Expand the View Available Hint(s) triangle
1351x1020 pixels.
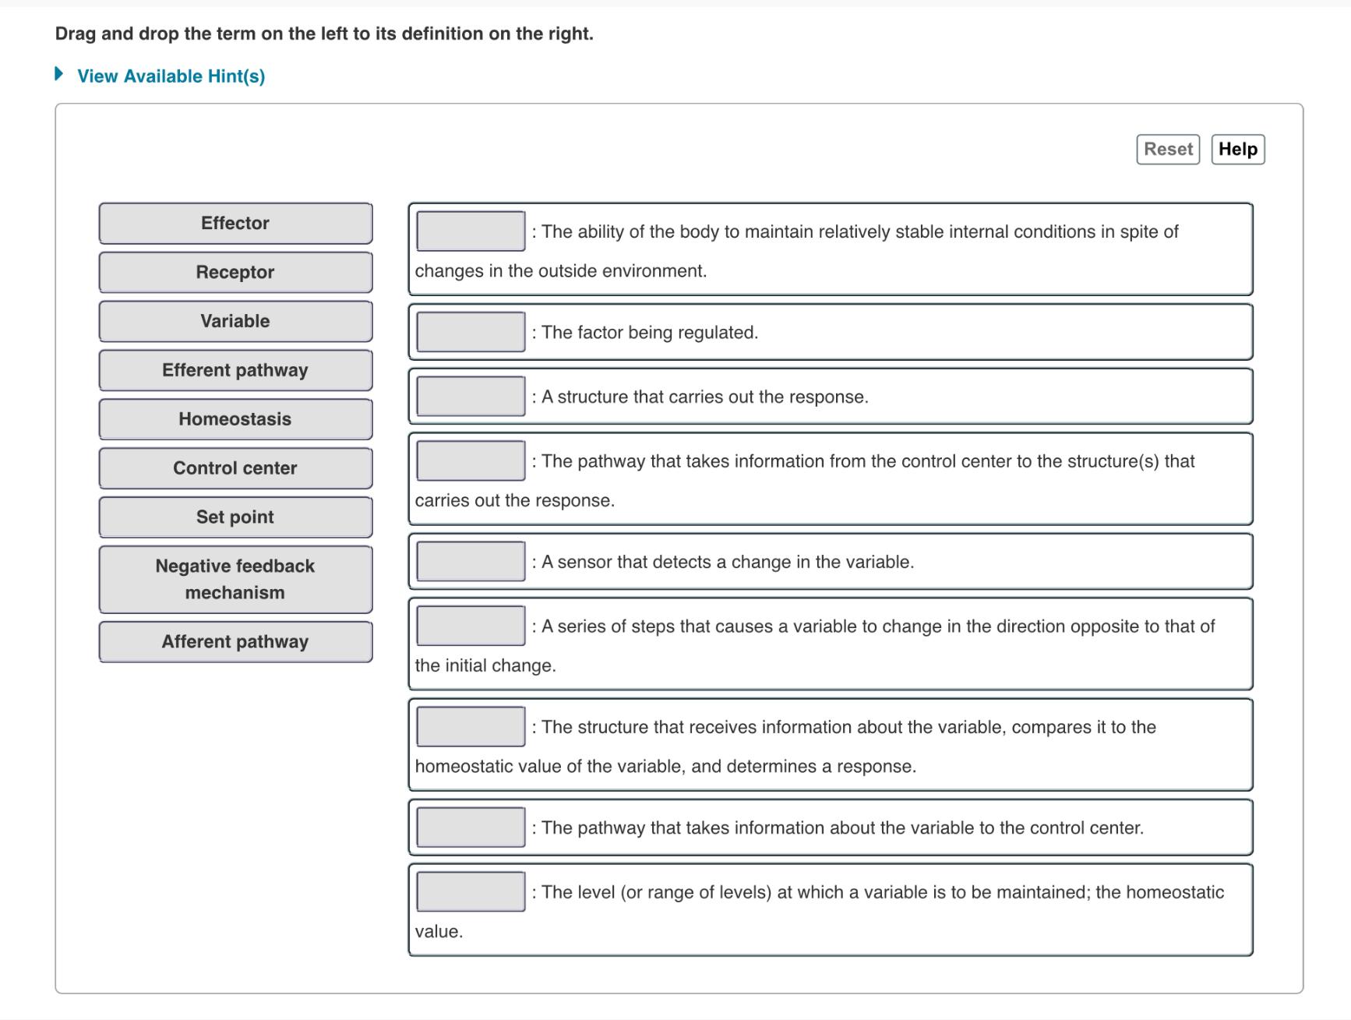click(59, 75)
